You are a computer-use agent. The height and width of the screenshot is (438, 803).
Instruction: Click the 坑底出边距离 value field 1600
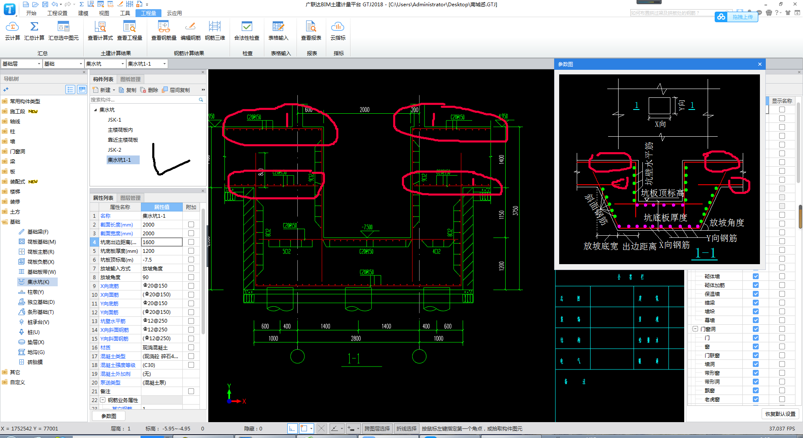tap(162, 242)
